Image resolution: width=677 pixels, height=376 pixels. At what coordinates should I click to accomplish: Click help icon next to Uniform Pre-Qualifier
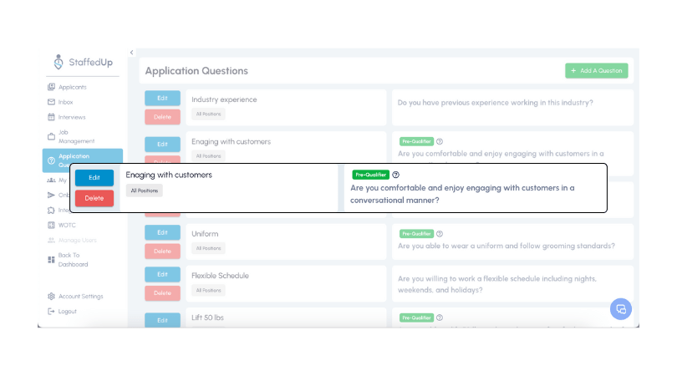click(x=440, y=234)
